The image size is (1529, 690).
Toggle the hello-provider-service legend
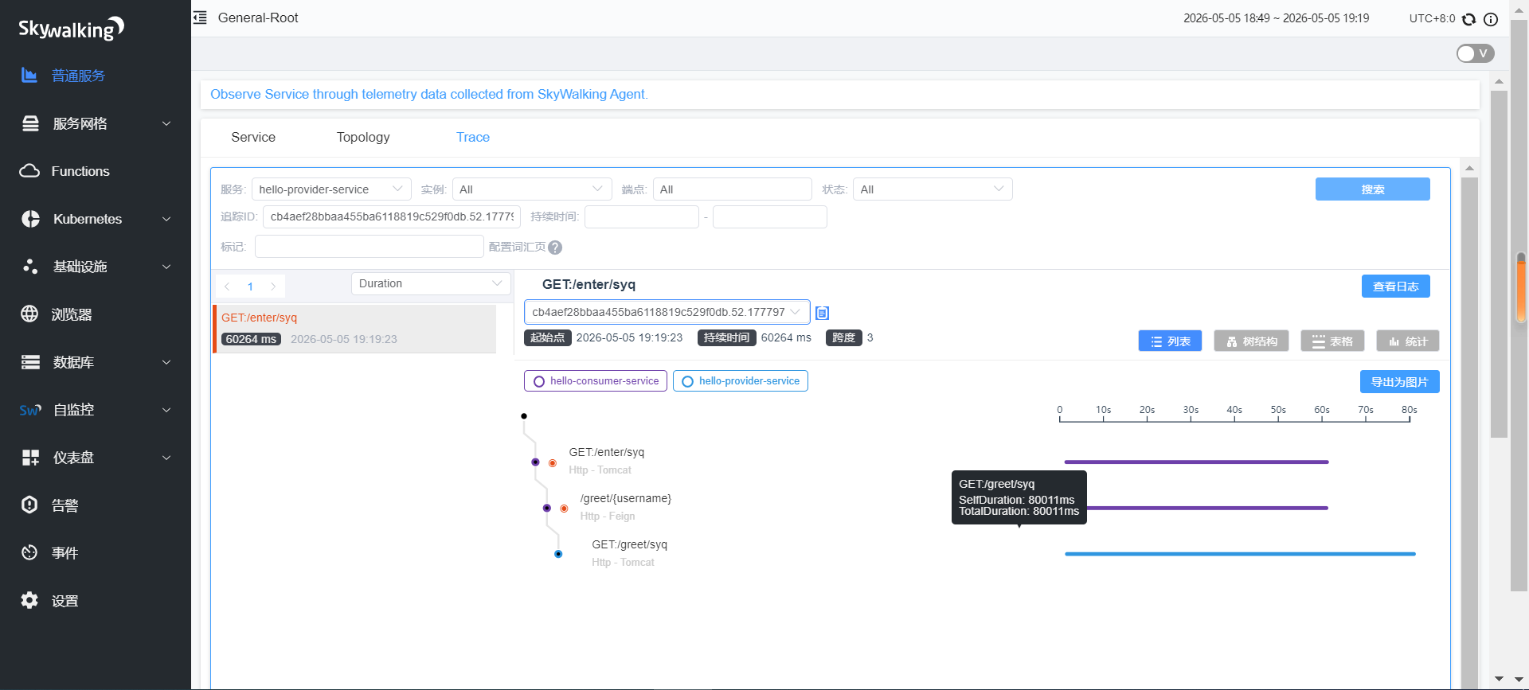click(x=741, y=381)
